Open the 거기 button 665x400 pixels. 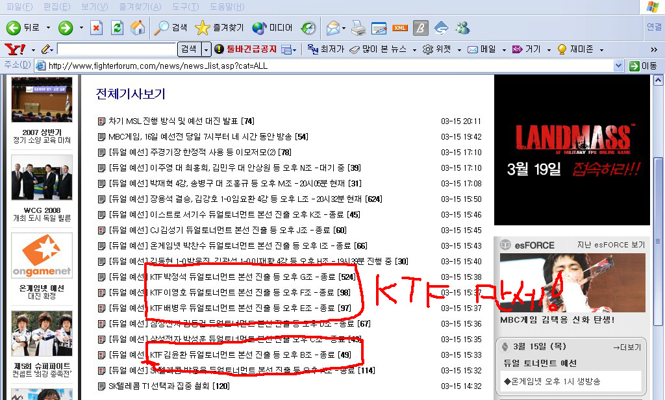point(526,49)
